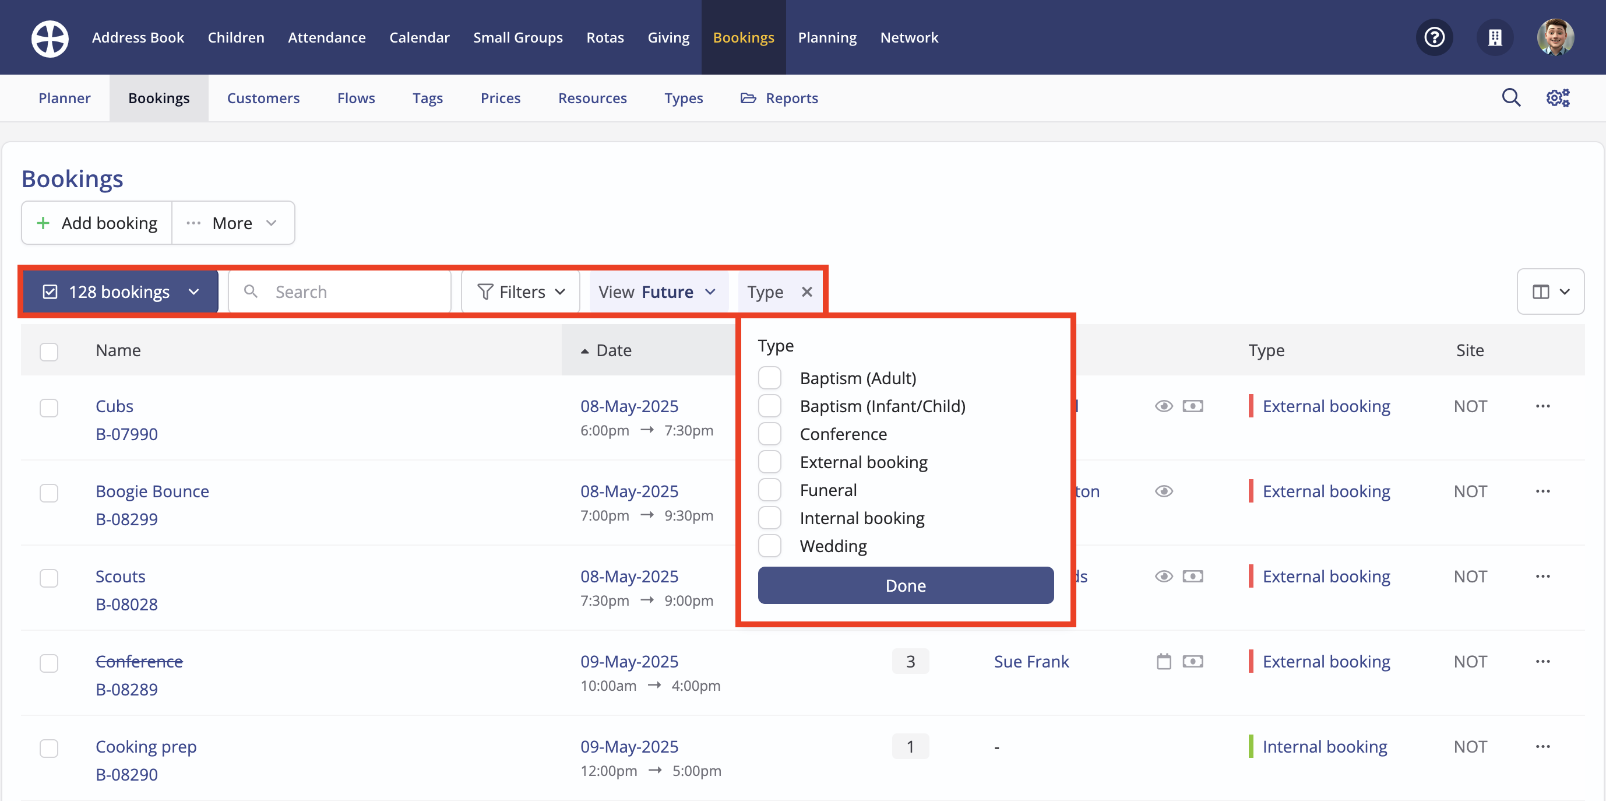Open the Boogie Bounce booking link

pos(152,491)
